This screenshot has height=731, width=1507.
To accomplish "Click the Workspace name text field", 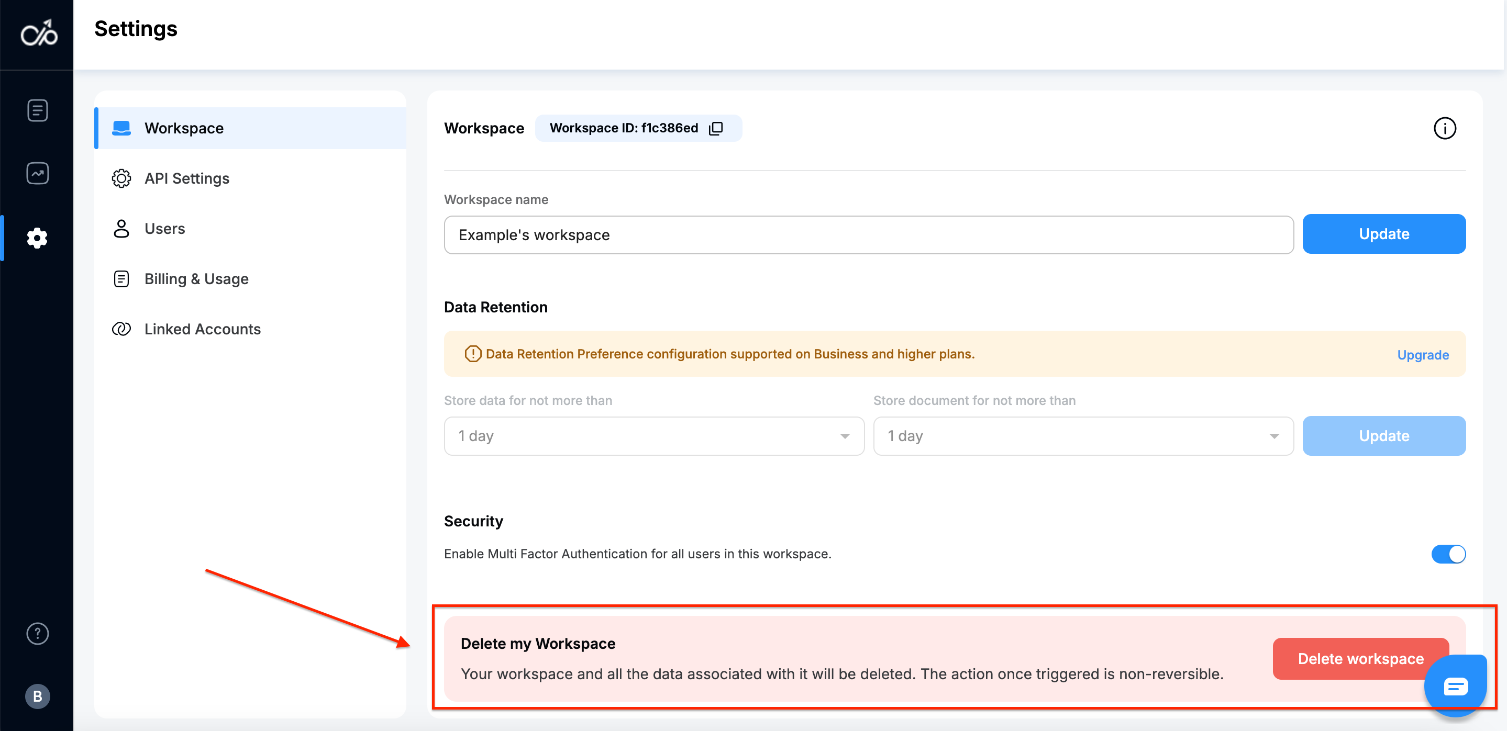I will 868,235.
